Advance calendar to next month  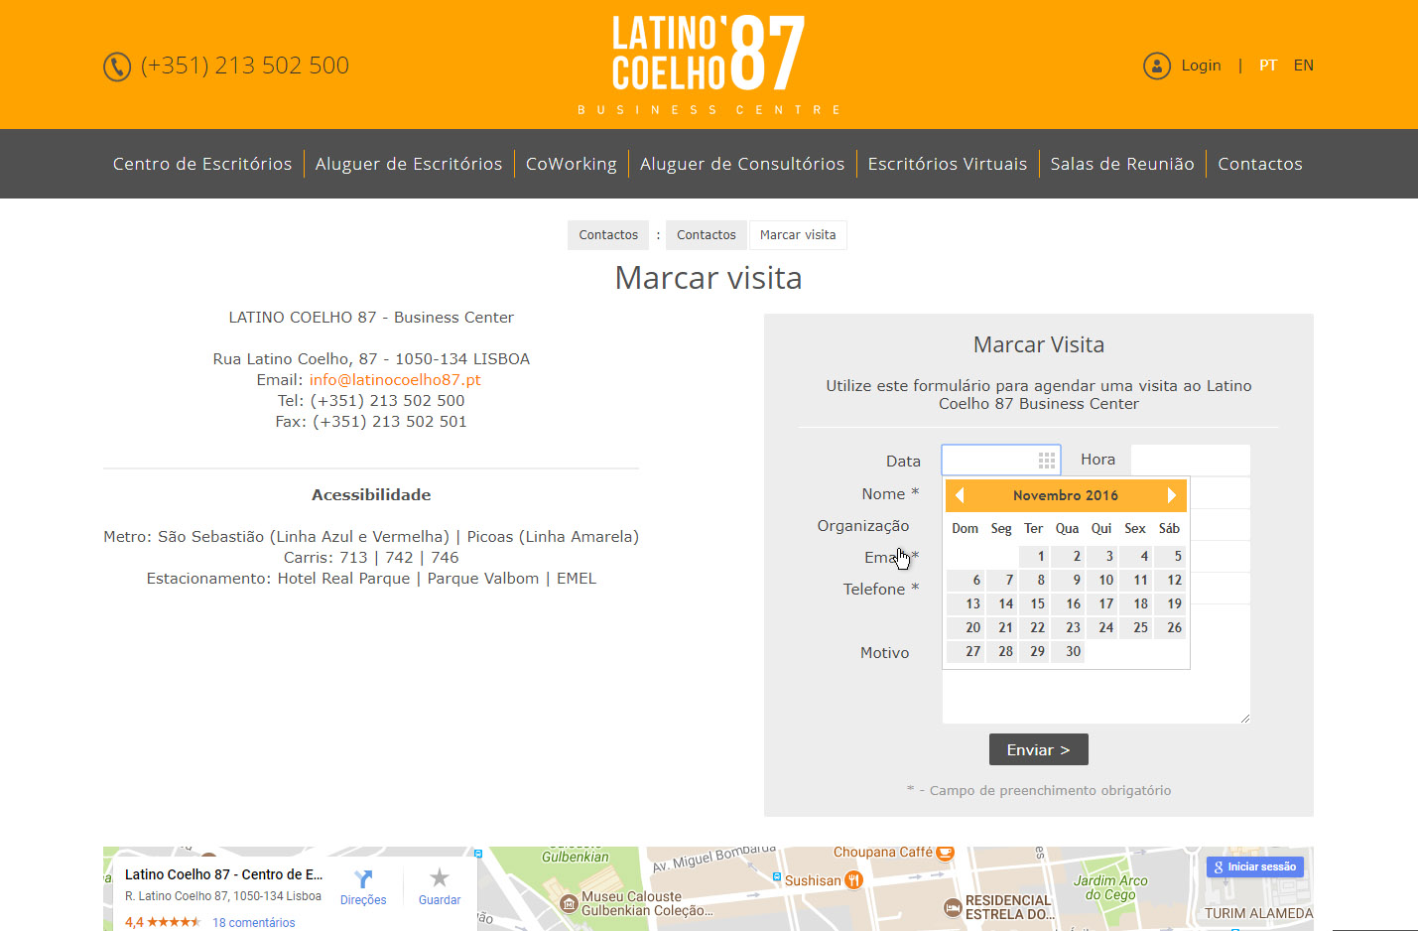(1171, 495)
